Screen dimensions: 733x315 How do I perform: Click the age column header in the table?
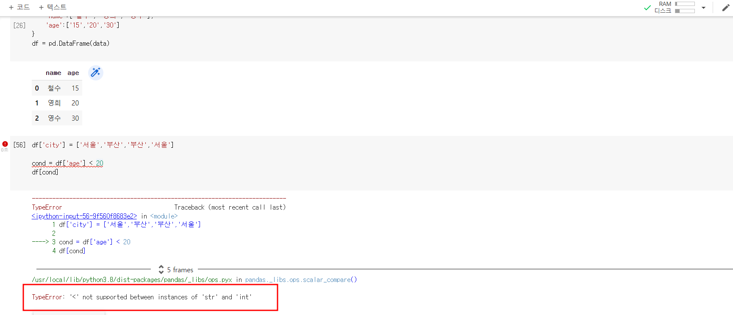(x=73, y=73)
